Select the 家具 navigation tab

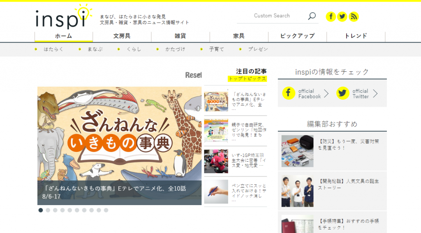coord(239,36)
